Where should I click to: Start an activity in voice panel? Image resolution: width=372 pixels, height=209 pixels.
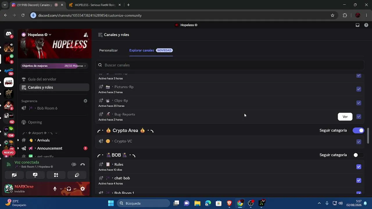[x=56, y=175]
